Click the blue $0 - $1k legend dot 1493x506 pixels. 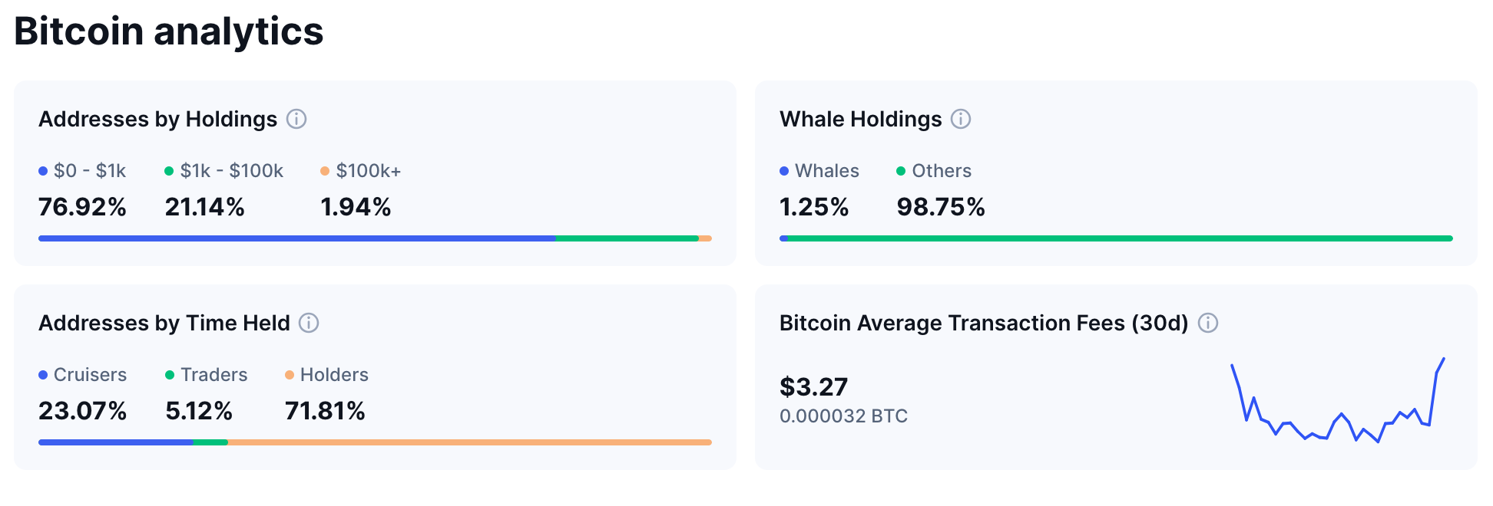click(x=43, y=171)
